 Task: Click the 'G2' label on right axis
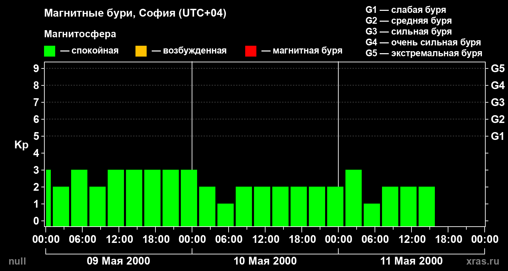pos(498,119)
